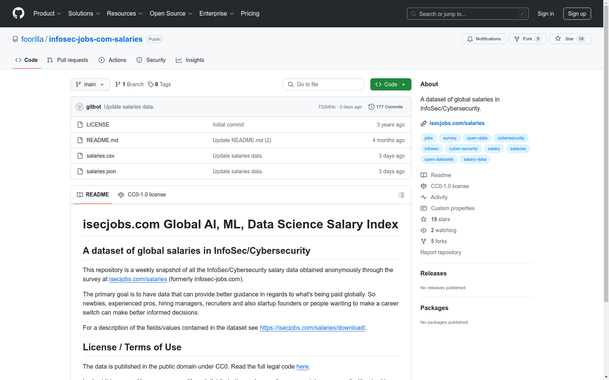This screenshot has width=609, height=380.
Task: Open the Releases heading link
Action: click(x=434, y=273)
